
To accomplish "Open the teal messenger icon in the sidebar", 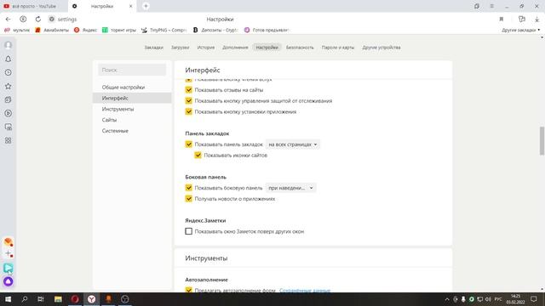I will (x=9, y=268).
